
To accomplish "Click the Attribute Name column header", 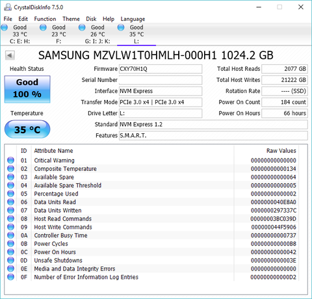I will pos(53,151).
